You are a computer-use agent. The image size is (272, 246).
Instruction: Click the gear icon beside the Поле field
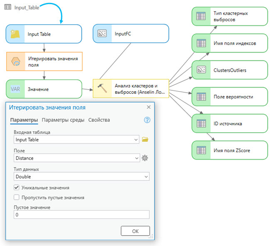[145, 158]
